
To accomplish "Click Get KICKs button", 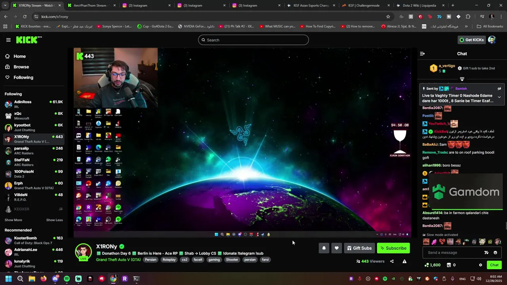I will [x=471, y=40].
